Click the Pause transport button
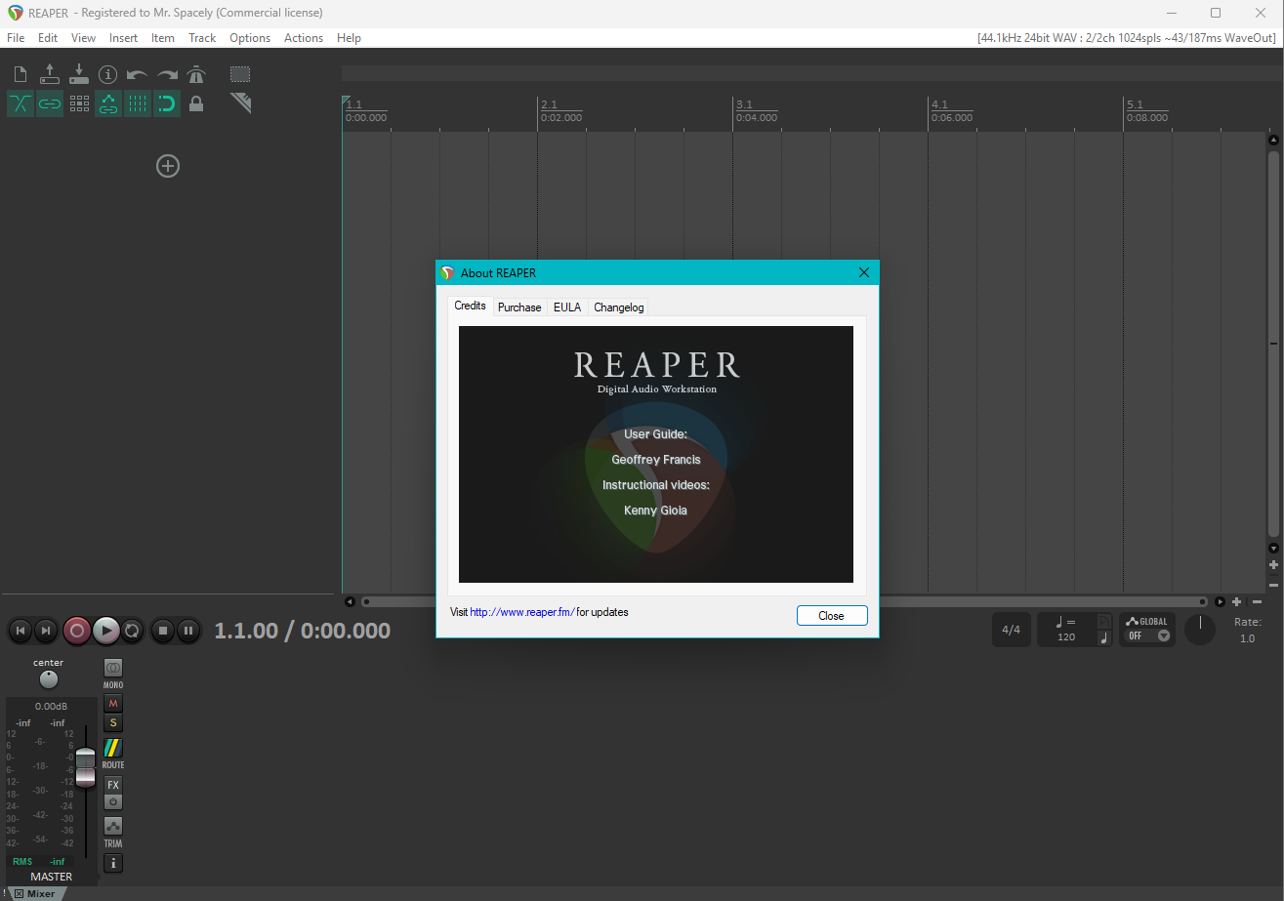1284x901 pixels. point(189,631)
